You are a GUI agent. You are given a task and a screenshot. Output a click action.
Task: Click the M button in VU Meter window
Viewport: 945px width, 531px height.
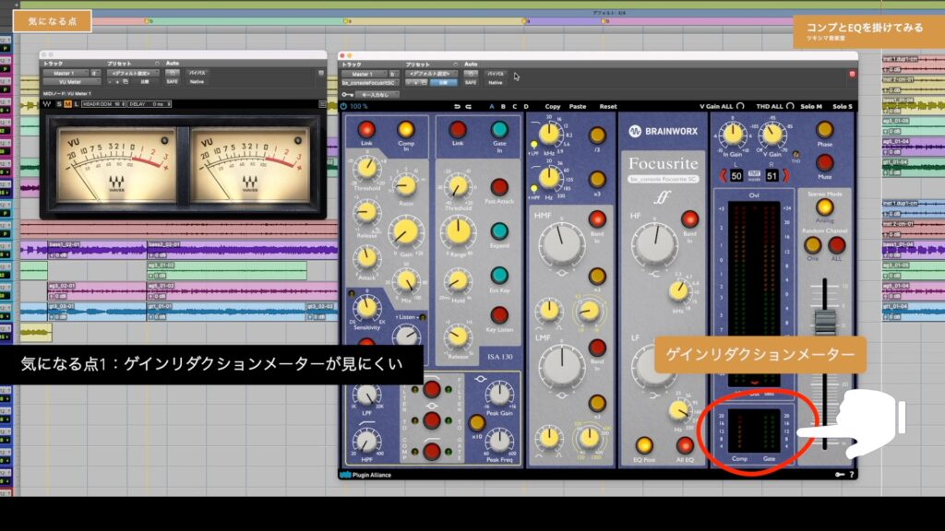pyautogui.click(x=67, y=104)
